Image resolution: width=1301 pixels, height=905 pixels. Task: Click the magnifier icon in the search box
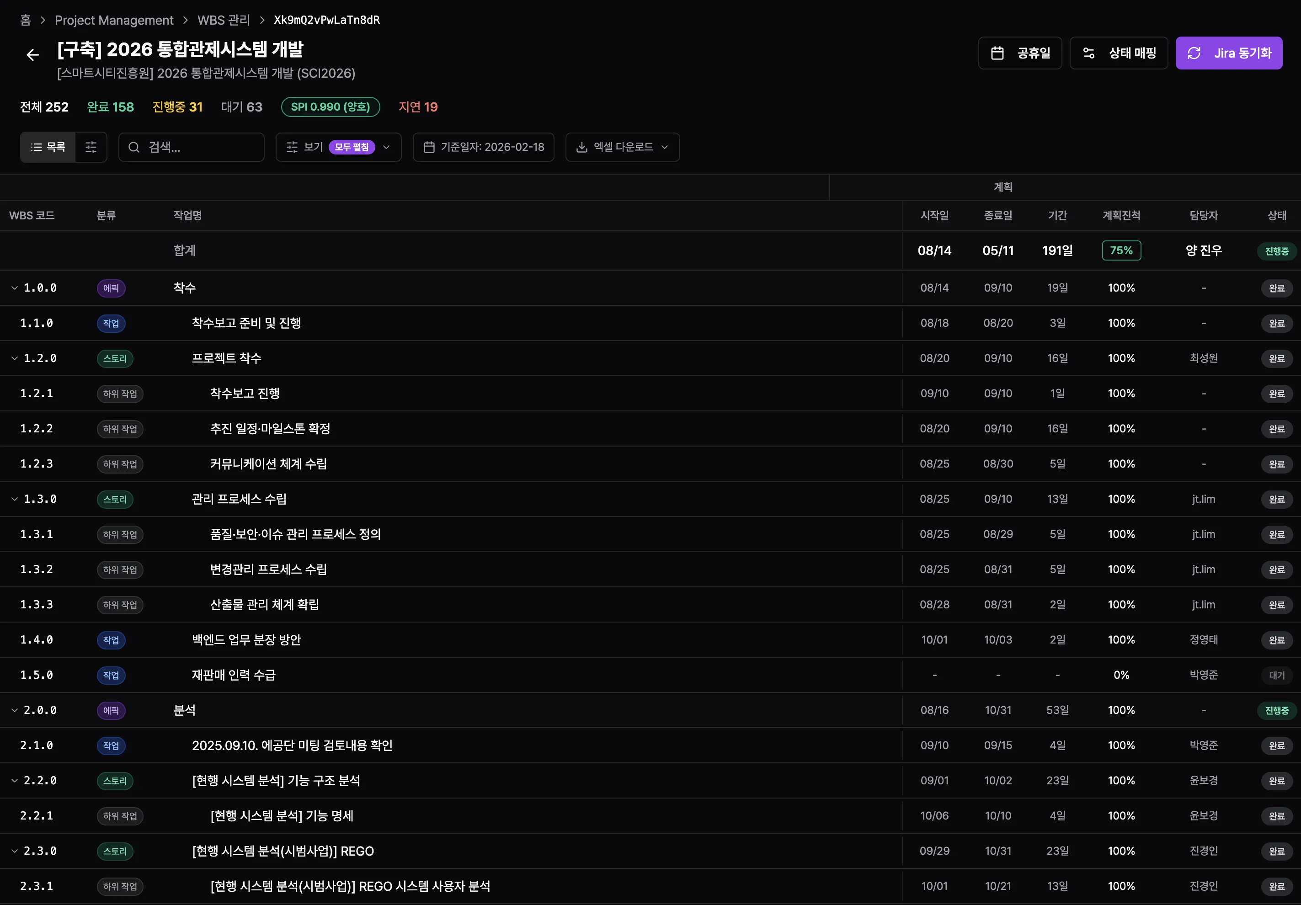click(134, 147)
